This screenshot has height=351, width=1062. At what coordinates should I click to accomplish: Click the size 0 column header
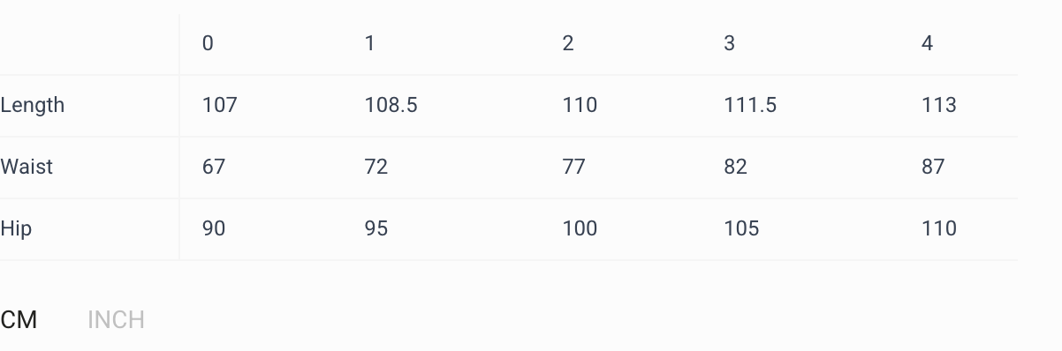(x=208, y=43)
